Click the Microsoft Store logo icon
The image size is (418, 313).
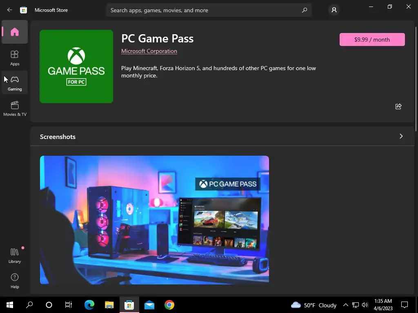(23, 10)
